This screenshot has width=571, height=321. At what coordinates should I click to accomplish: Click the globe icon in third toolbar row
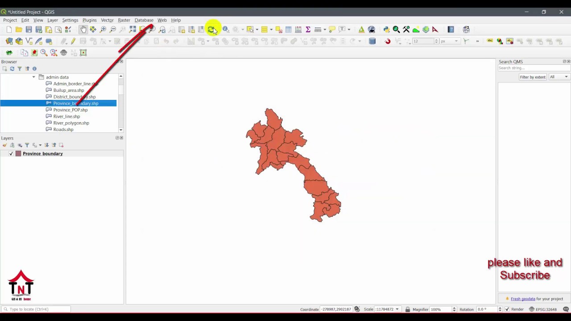point(64,53)
